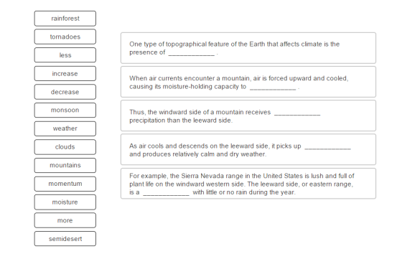Click blank after 'moisture-holding capacity to'
This screenshot has height=259, width=402.
pos(273,88)
